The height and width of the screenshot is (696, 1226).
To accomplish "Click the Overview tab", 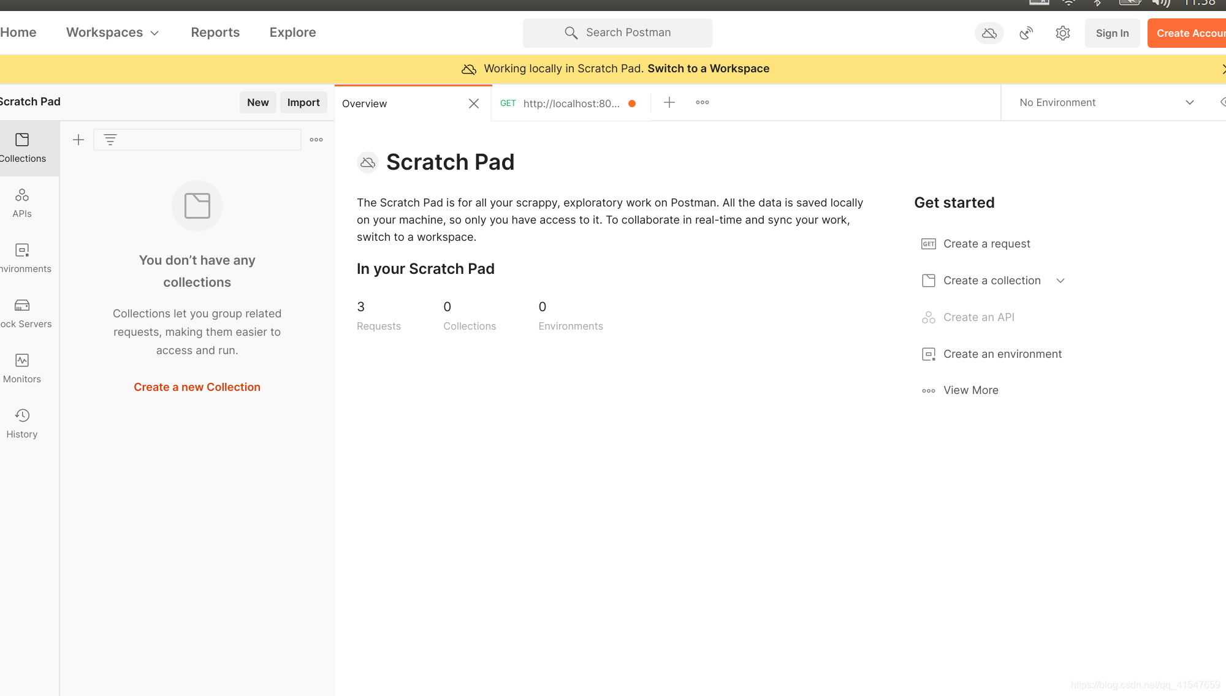I will pyautogui.click(x=365, y=103).
